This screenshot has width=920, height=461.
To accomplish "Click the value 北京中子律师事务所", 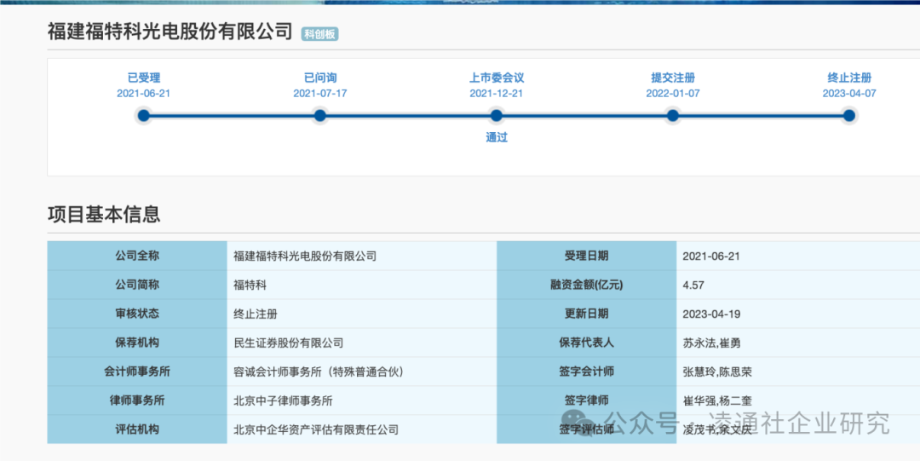I will 283,401.
